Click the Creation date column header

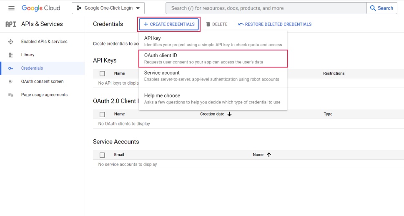pos(212,114)
